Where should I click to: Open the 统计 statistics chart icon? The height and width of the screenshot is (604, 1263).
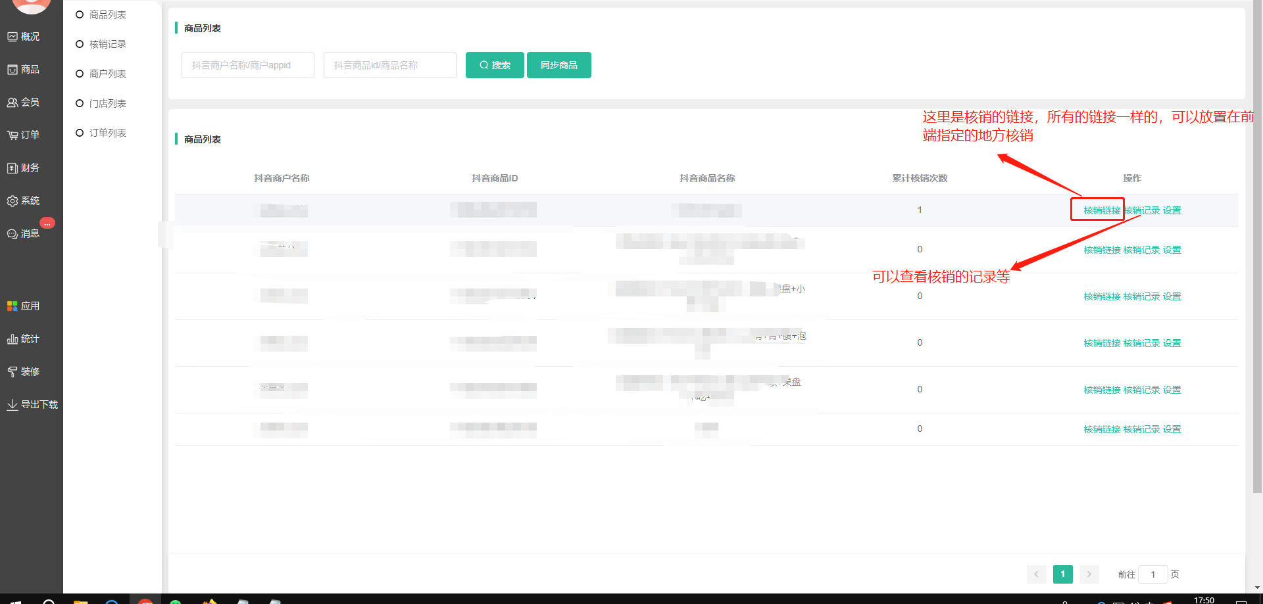point(12,339)
